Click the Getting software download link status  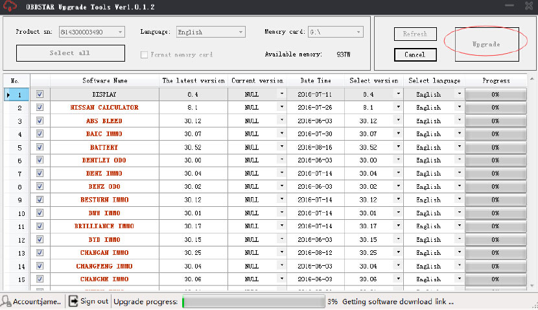pyautogui.click(x=398, y=302)
